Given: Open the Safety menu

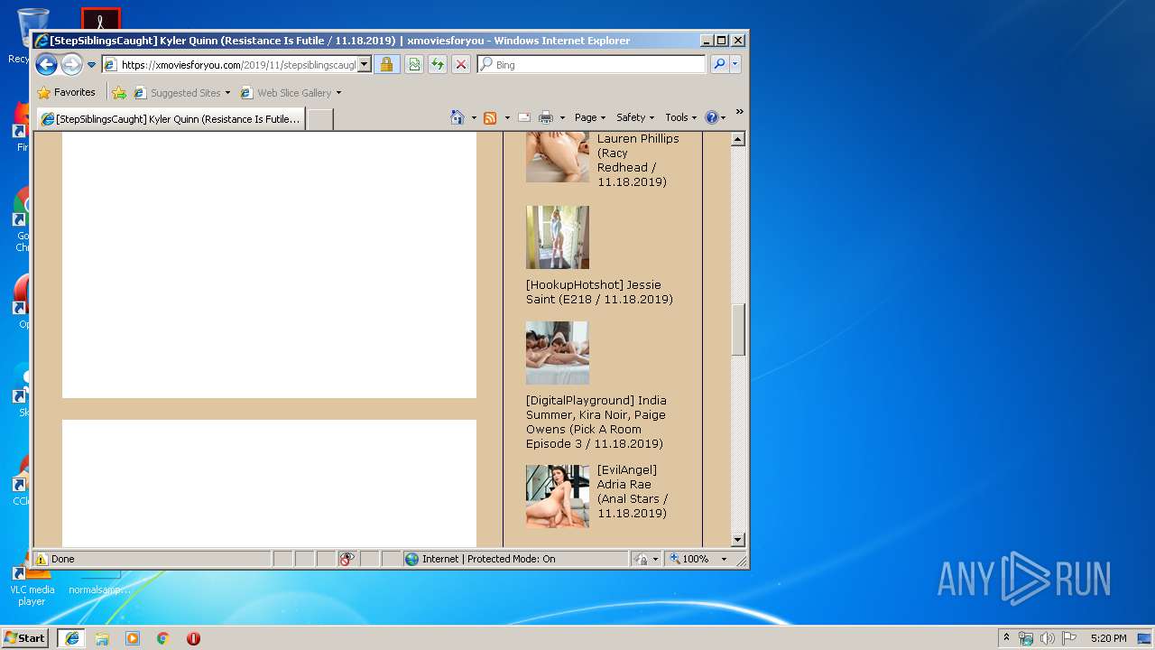Looking at the screenshot, I should [x=635, y=117].
